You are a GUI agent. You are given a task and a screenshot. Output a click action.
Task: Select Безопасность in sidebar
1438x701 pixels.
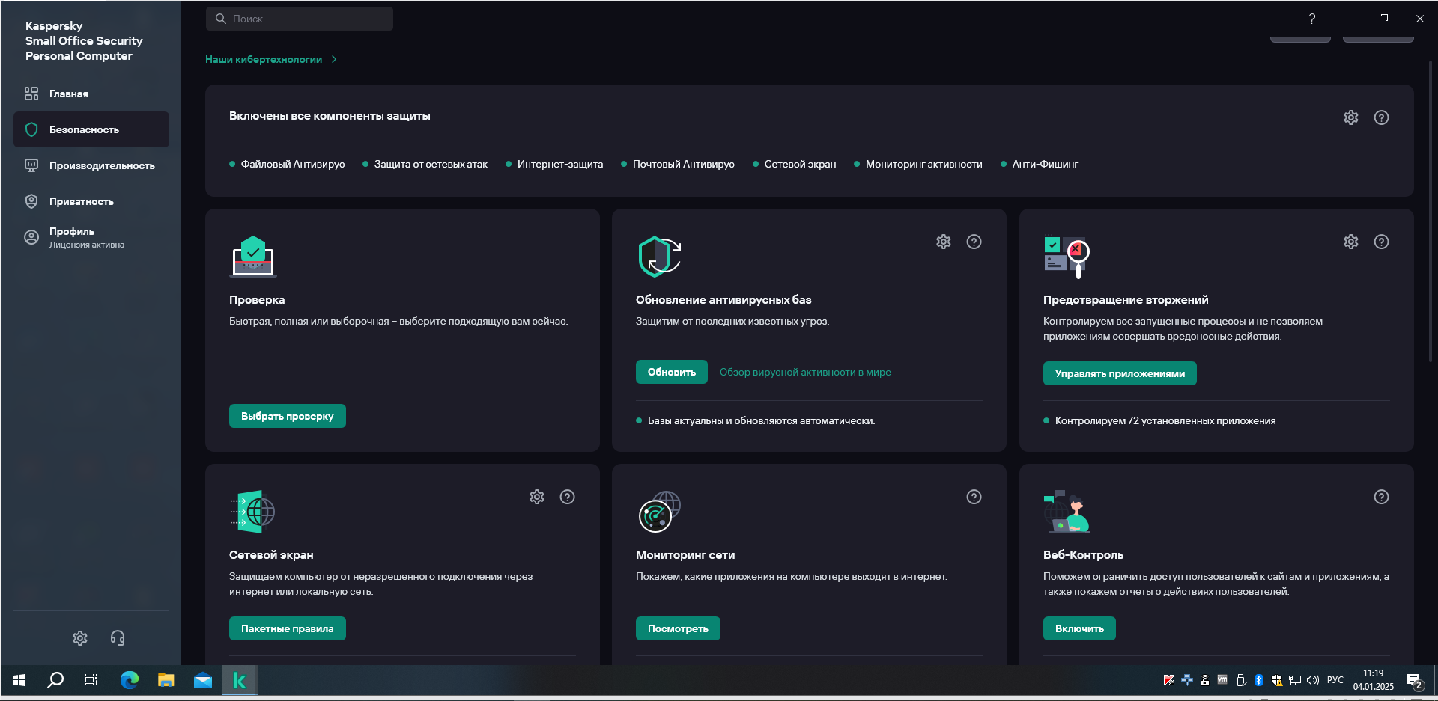pos(91,129)
